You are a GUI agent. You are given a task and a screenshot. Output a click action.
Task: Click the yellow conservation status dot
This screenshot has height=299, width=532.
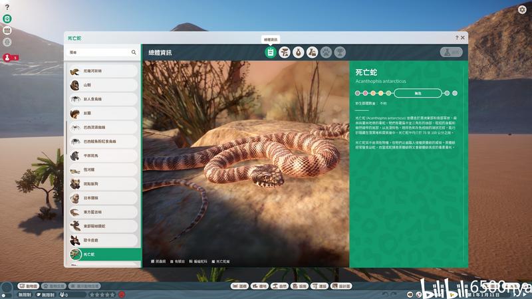coord(380,93)
